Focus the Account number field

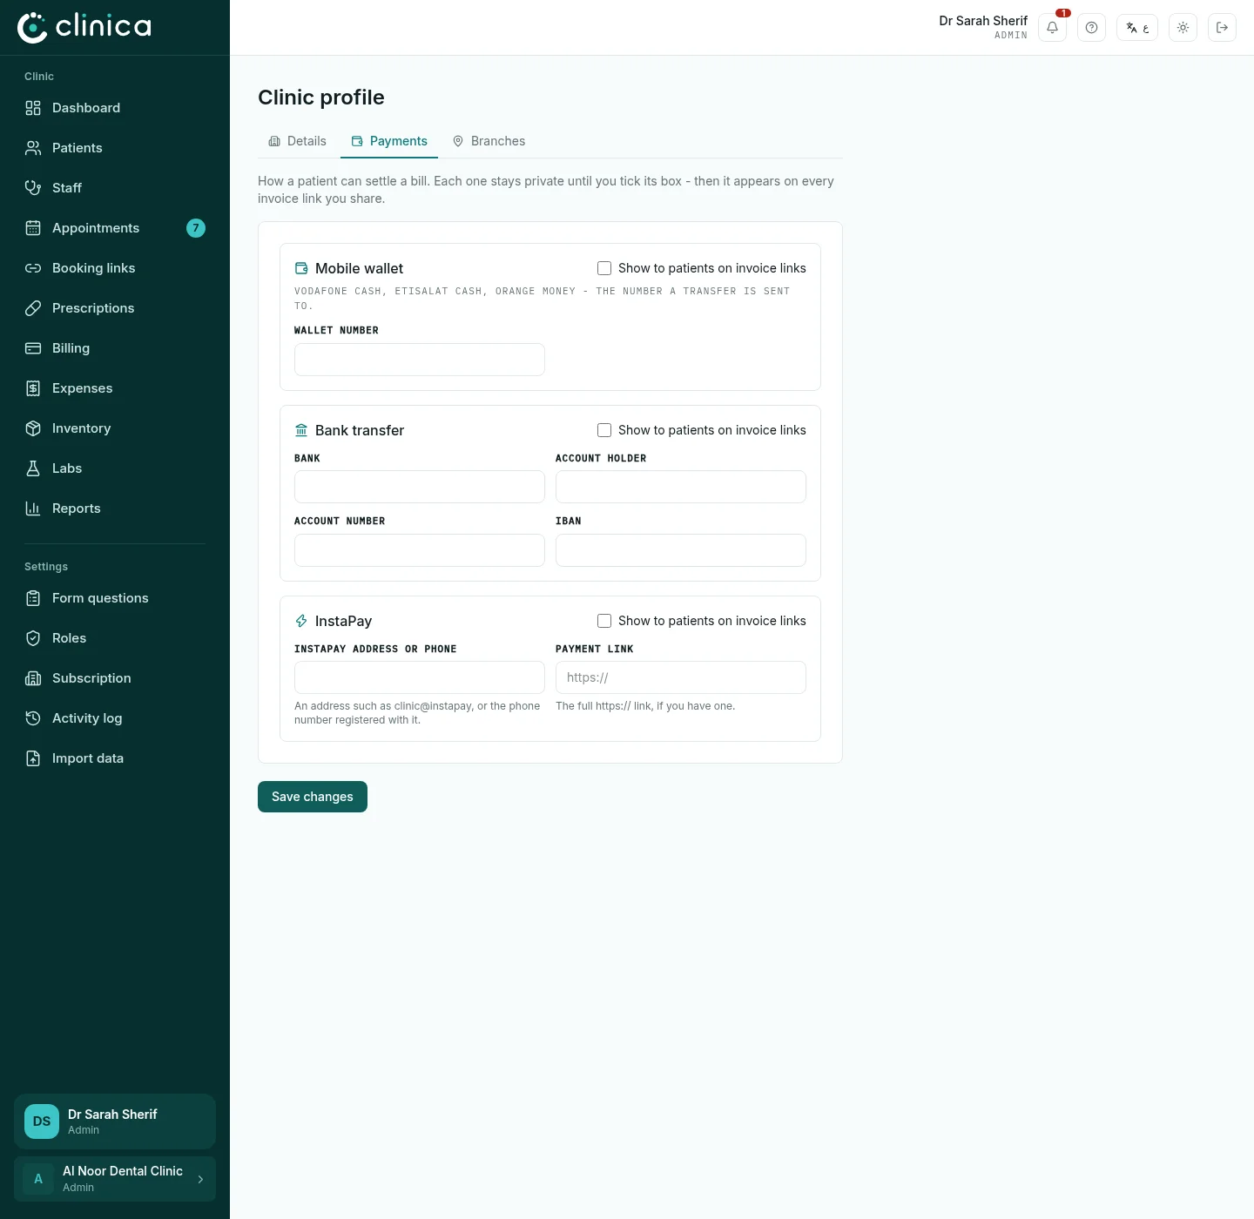[x=420, y=550]
